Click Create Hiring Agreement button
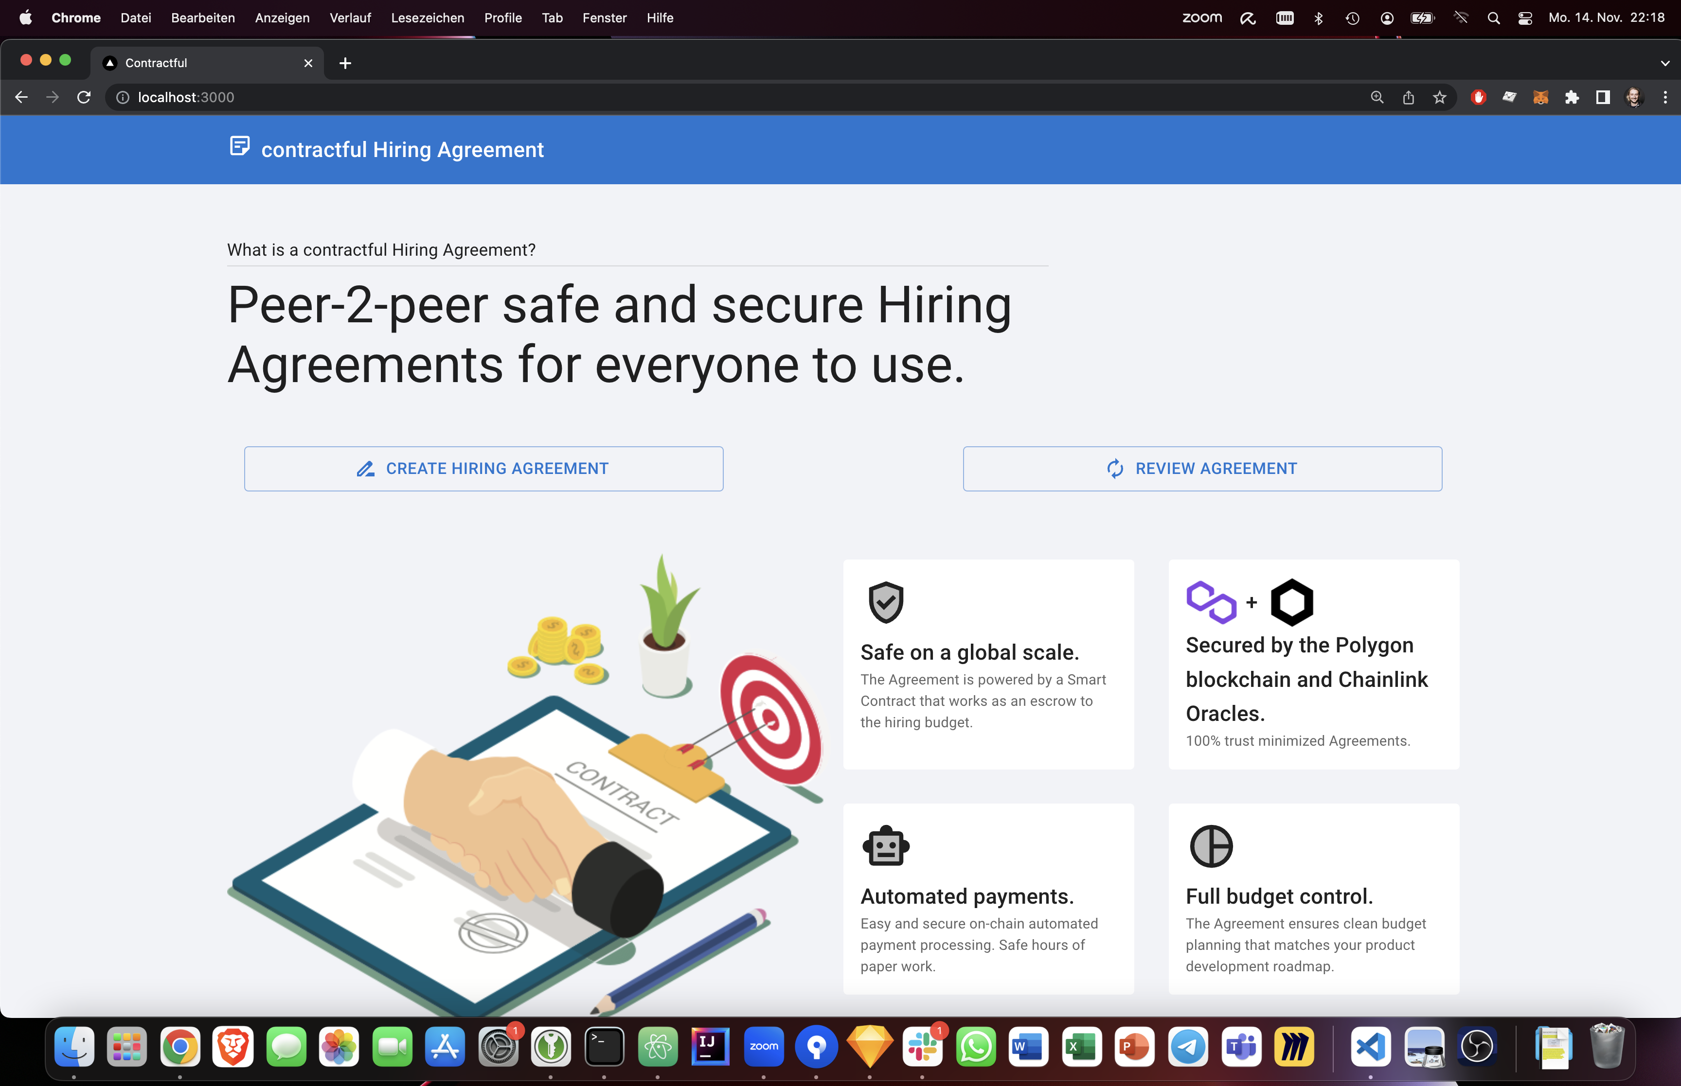The image size is (1681, 1086). coord(483,468)
